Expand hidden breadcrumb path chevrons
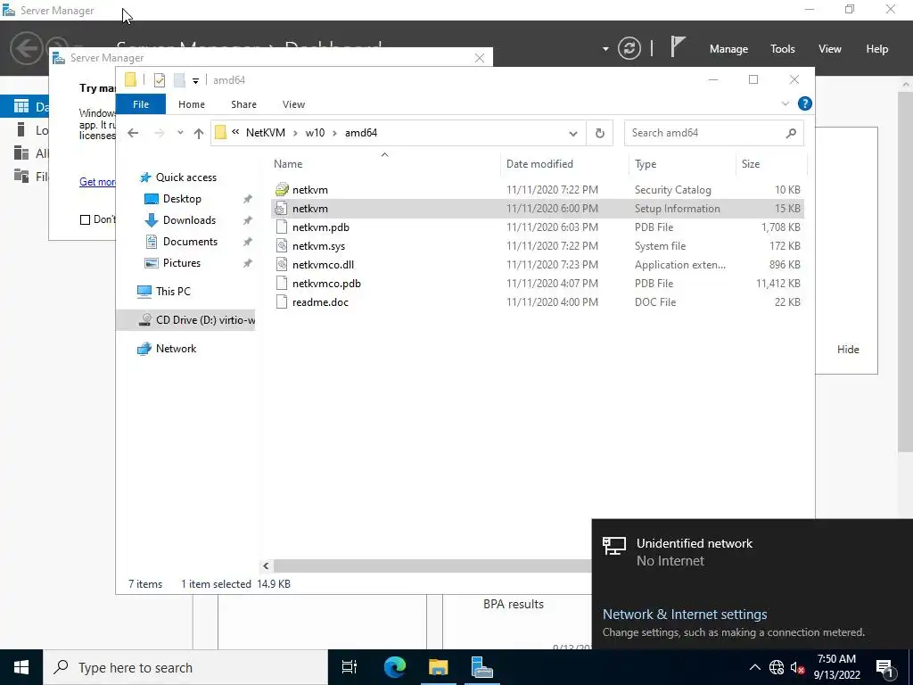The image size is (913, 685). 235,132
